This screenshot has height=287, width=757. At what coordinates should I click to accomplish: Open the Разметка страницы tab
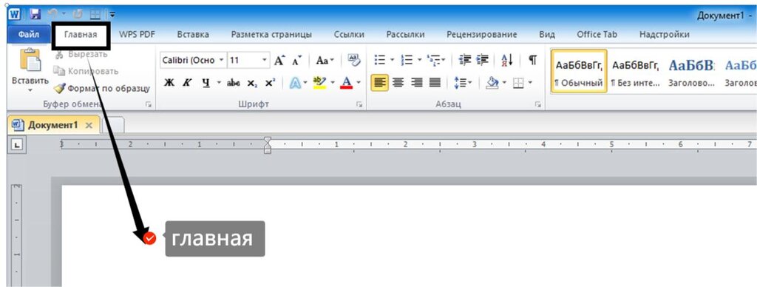tap(271, 34)
